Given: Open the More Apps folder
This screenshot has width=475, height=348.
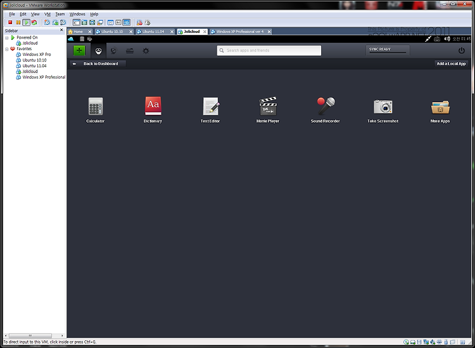Looking at the screenshot, I should (440, 110).
